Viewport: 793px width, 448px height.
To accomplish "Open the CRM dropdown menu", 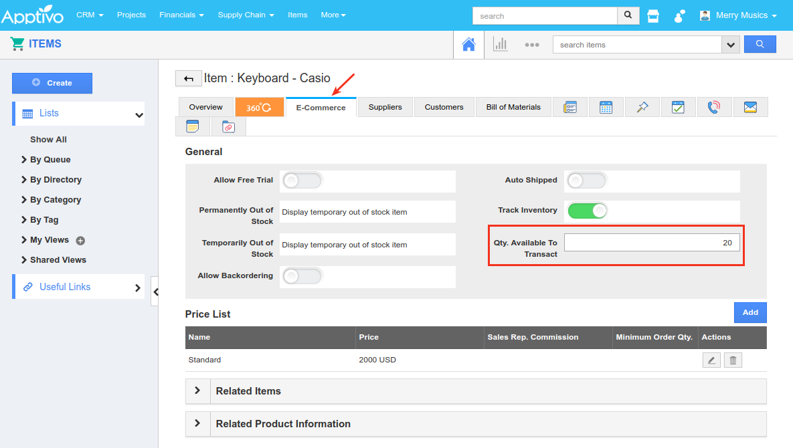I will point(90,15).
